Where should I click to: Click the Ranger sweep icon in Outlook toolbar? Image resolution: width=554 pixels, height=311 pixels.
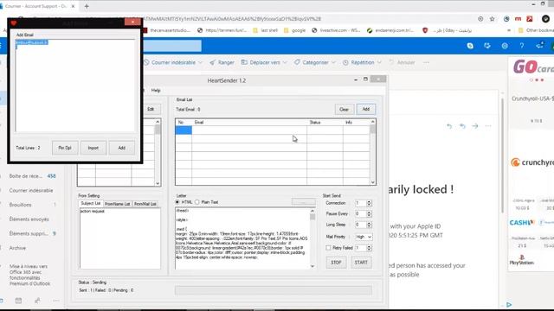click(212, 62)
